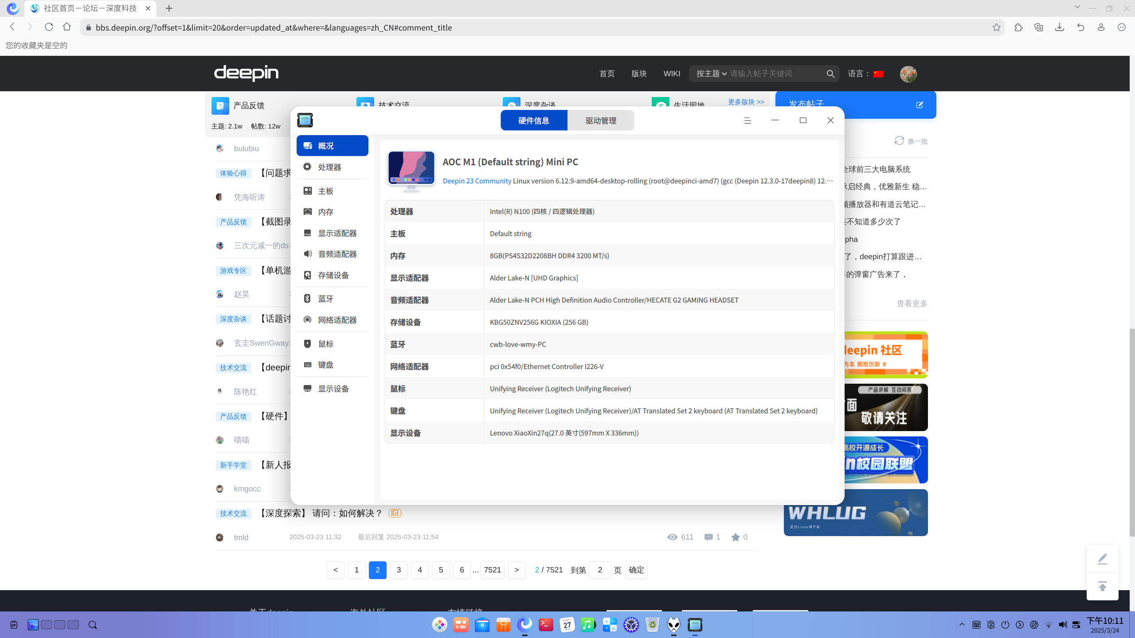Go to page 3 in pagination
This screenshot has height=638, width=1135.
[x=399, y=570]
